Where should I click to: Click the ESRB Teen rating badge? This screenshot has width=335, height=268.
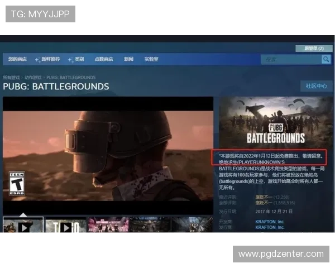pyautogui.click(x=17, y=183)
